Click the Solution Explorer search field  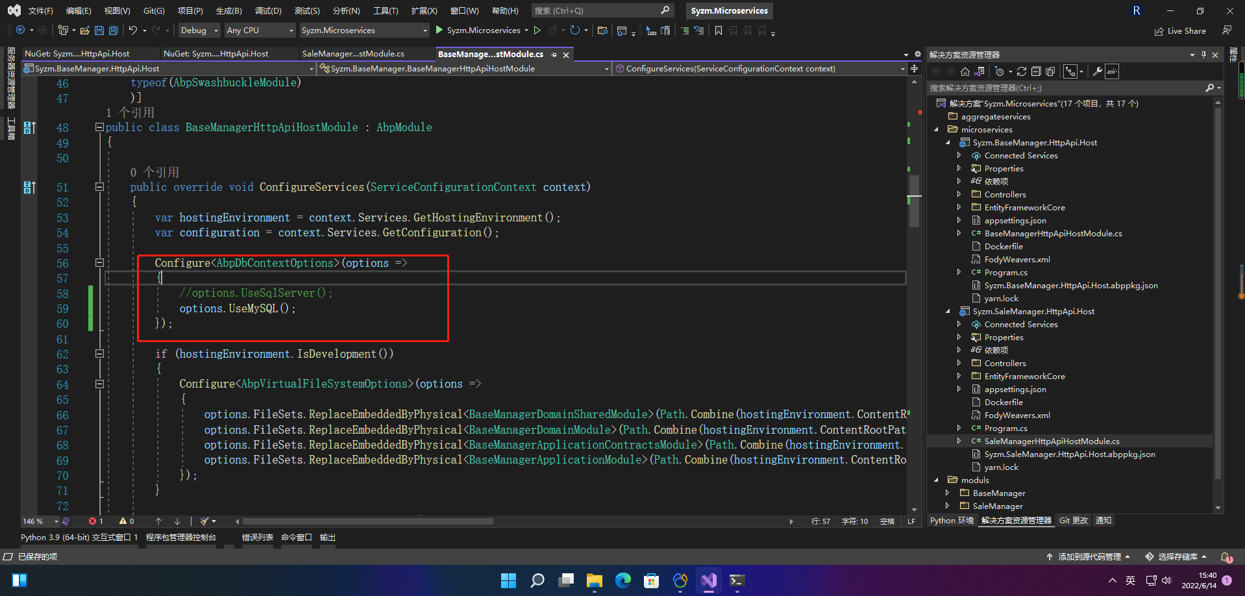point(1074,88)
